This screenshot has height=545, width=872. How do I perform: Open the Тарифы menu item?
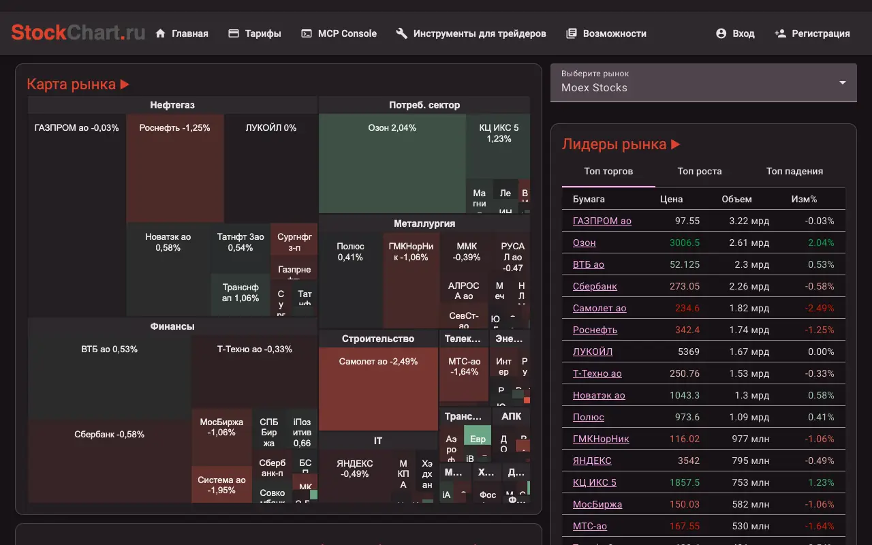point(254,33)
